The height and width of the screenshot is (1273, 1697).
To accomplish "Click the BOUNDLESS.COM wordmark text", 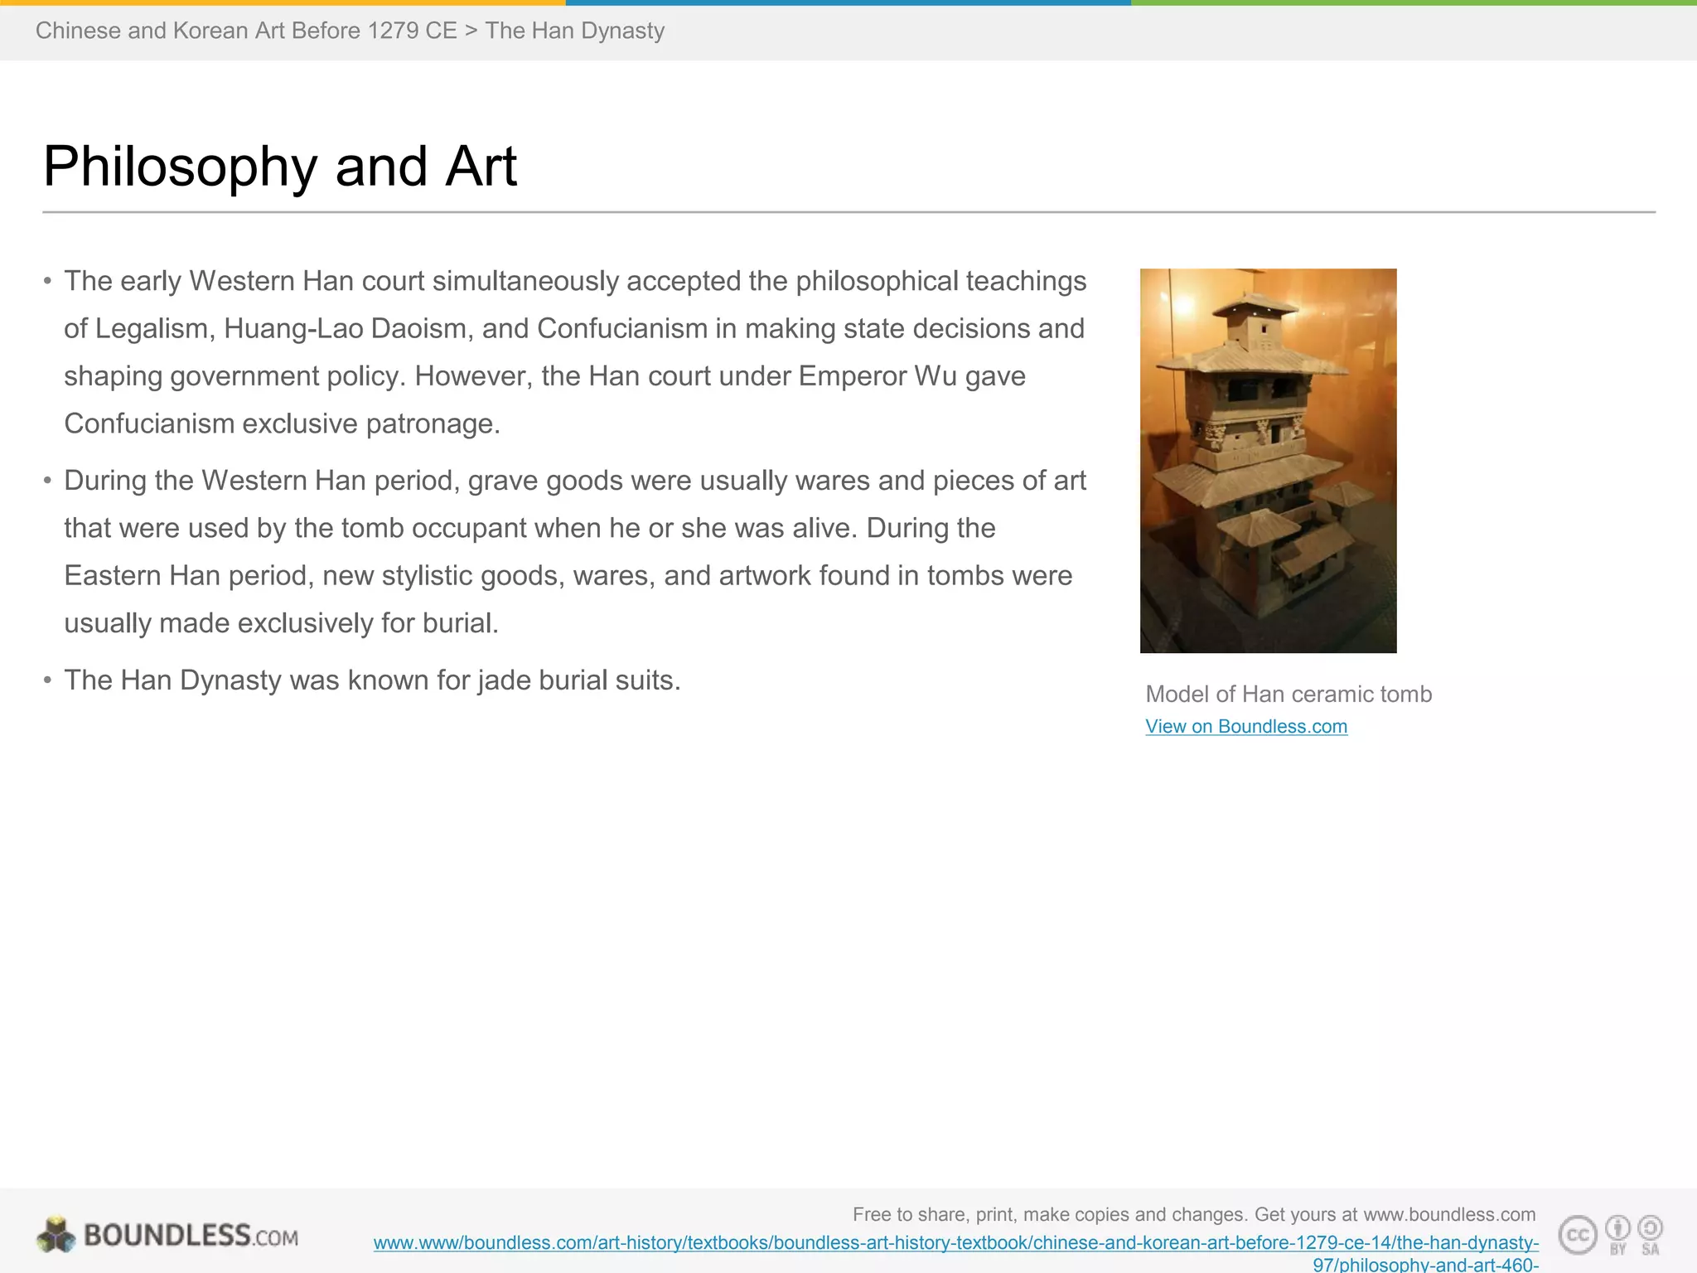I will (191, 1236).
